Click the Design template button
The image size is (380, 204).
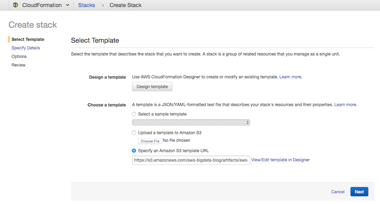point(152,87)
